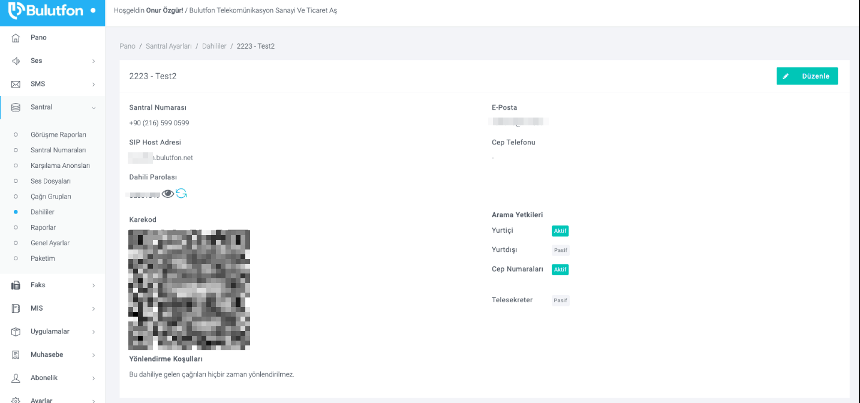The height and width of the screenshot is (403, 860).
Task: Go to Dahililer breadcrumb link
Action: click(214, 46)
